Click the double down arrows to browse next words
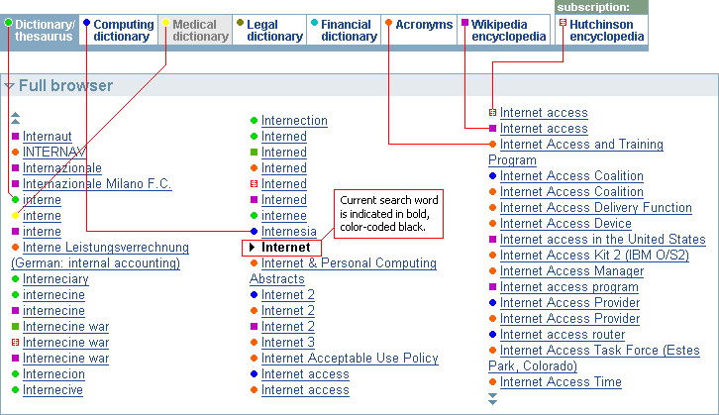 (492, 399)
